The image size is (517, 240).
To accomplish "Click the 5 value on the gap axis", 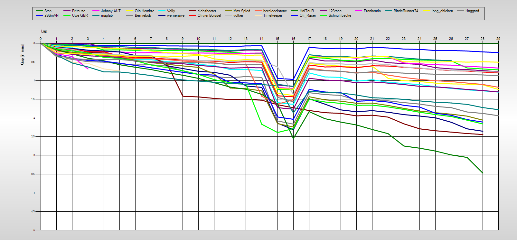I will pos(34,230).
